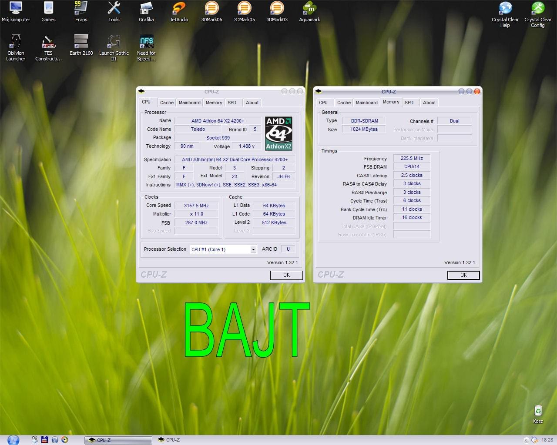Click the media player quick launch icon
The width and height of the screenshot is (557, 445).
[65, 440]
